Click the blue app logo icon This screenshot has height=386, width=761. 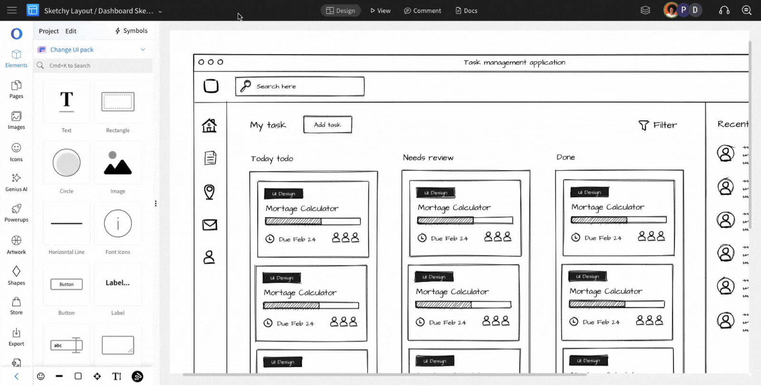coord(33,10)
